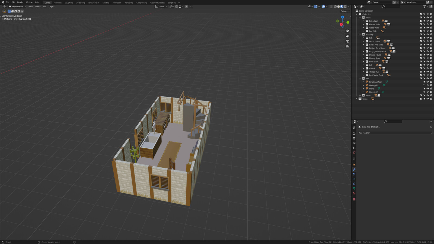Add a new workspace with plus button
Image resolution: width=434 pixels, height=244 pixels.
(179, 3)
